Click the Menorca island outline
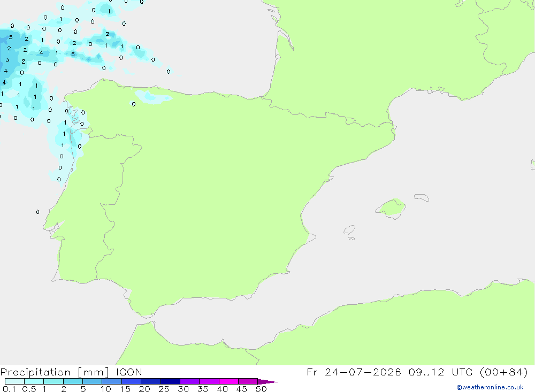535x392 pixels. pos(422,197)
